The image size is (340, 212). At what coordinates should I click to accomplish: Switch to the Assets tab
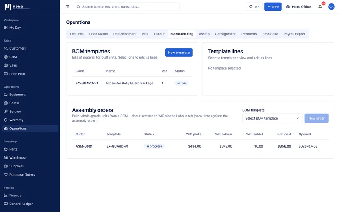204,34
